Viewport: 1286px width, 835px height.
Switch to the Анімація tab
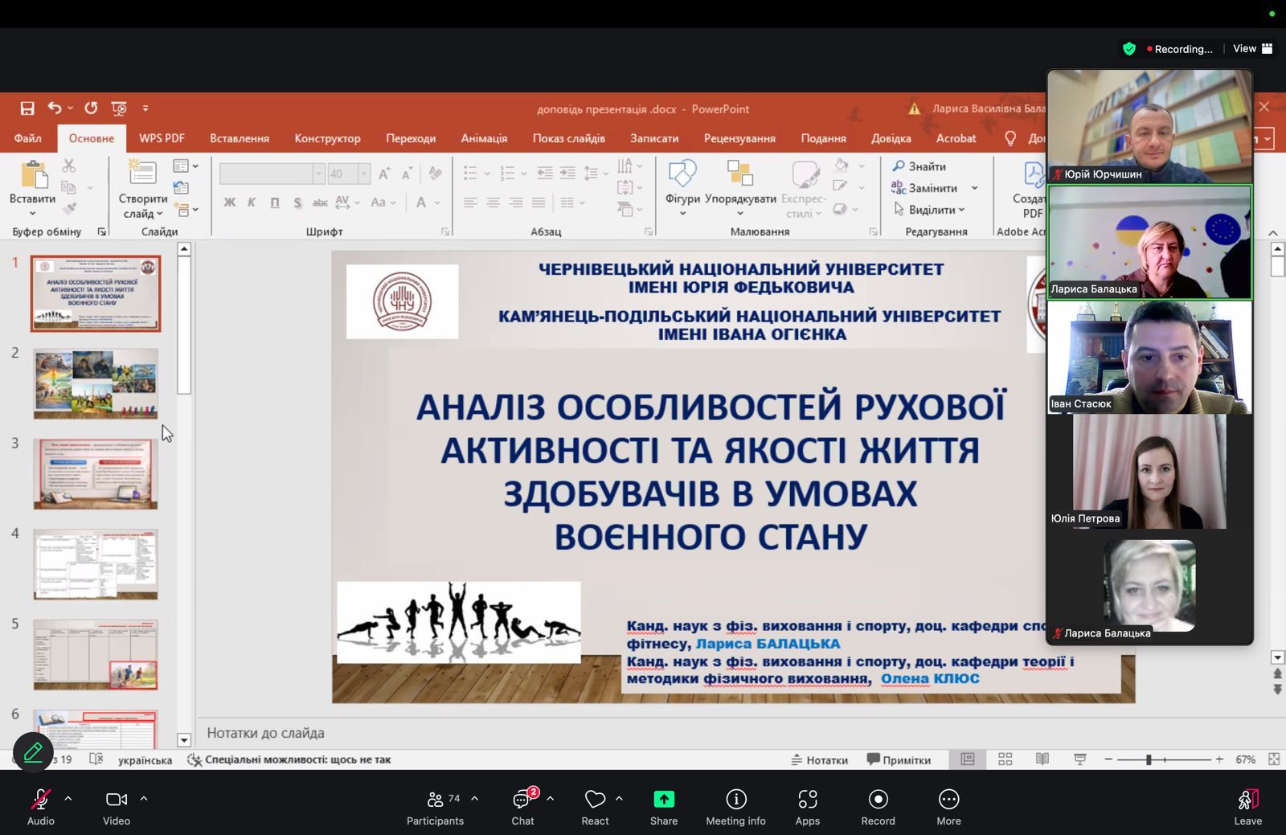pos(484,138)
